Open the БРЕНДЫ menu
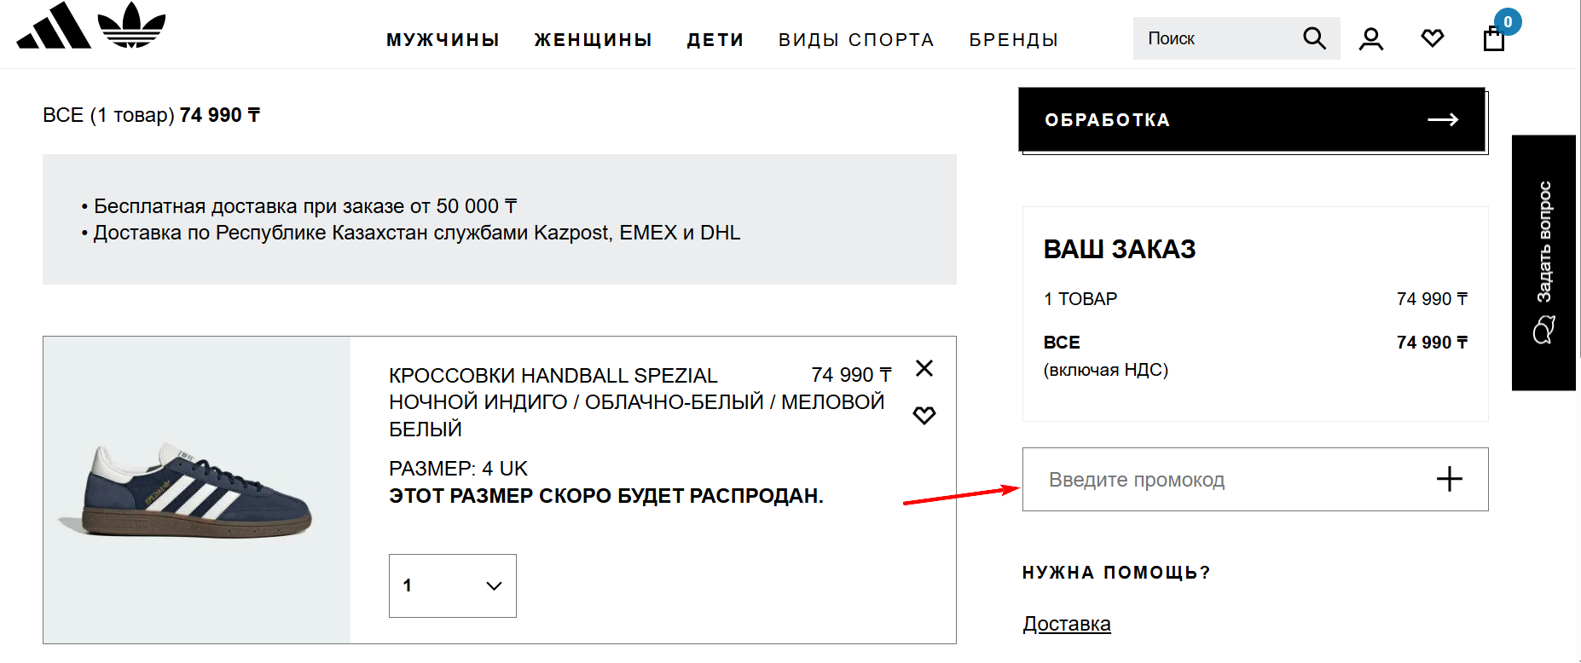The width and height of the screenshot is (1581, 663). tap(1013, 39)
